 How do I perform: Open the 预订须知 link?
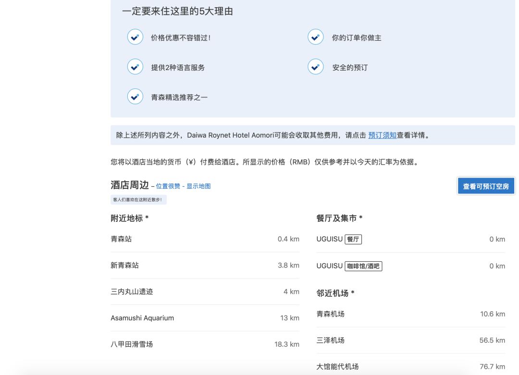point(383,135)
